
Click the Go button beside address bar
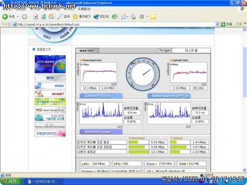[227, 24]
